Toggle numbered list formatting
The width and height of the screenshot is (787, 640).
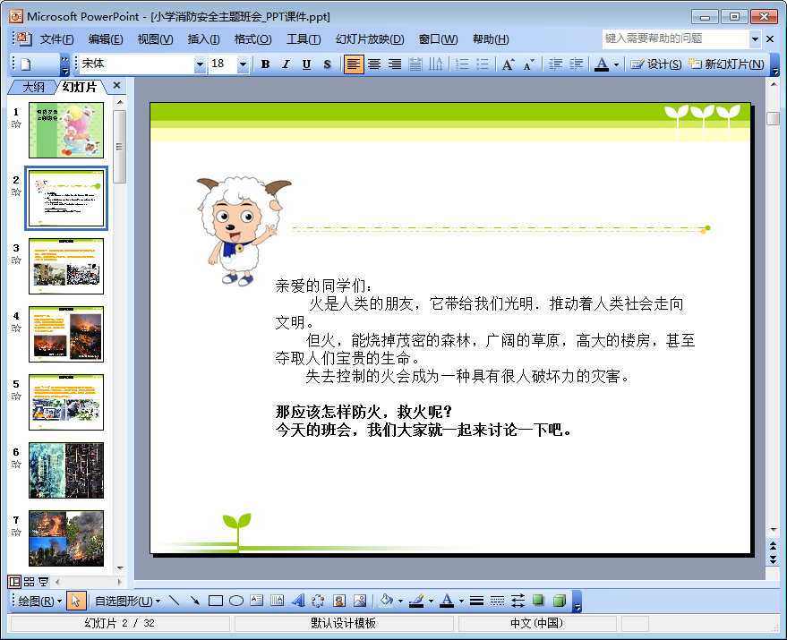(462, 64)
